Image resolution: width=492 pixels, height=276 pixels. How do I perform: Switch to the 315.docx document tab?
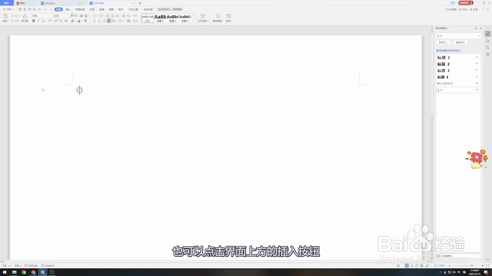click(50, 3)
